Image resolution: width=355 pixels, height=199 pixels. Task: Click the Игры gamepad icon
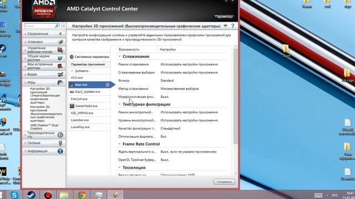(60, 82)
